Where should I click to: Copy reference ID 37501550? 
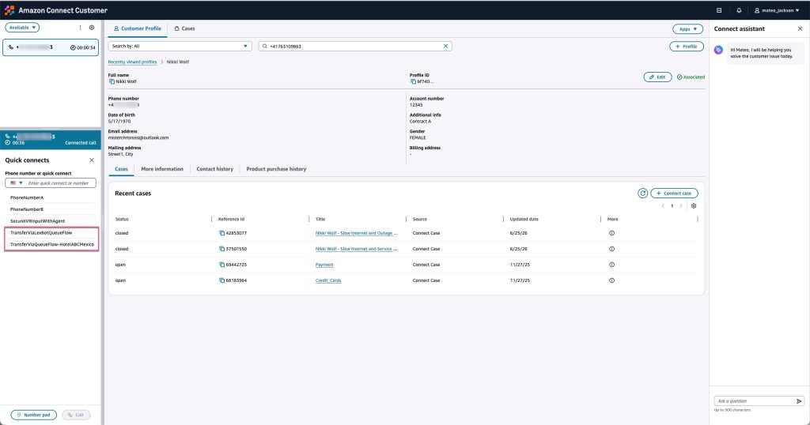pos(221,249)
